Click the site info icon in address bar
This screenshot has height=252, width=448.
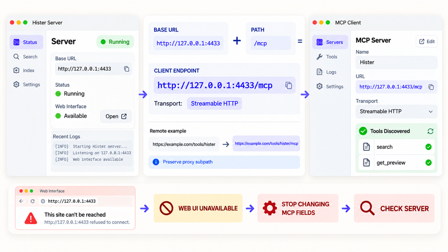[43, 201]
